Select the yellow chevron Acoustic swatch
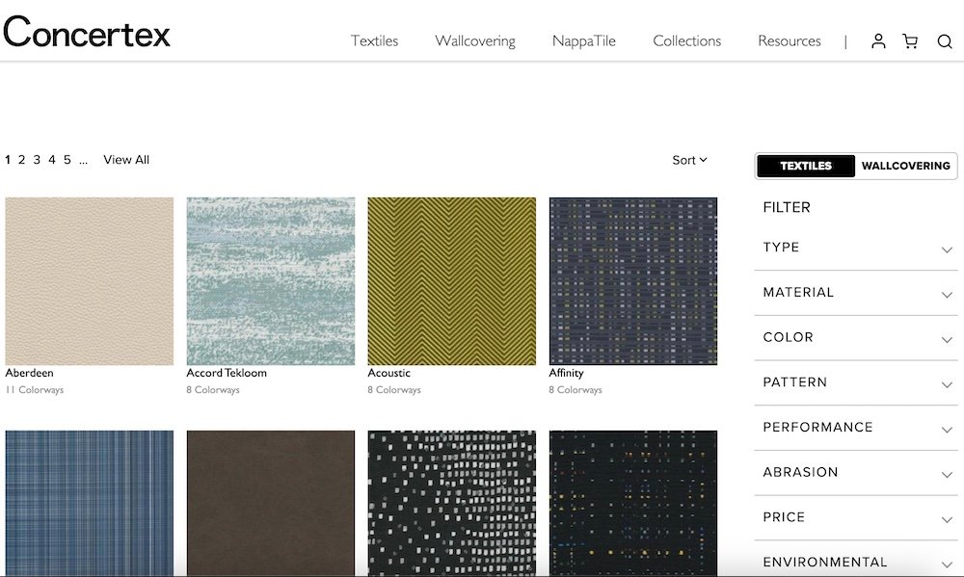The height and width of the screenshot is (577, 964). 452,281
